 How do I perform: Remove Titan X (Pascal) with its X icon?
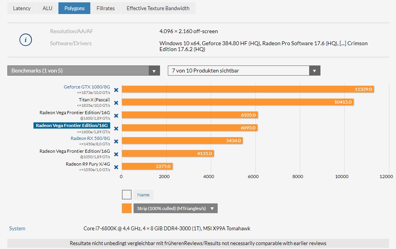[116, 103]
